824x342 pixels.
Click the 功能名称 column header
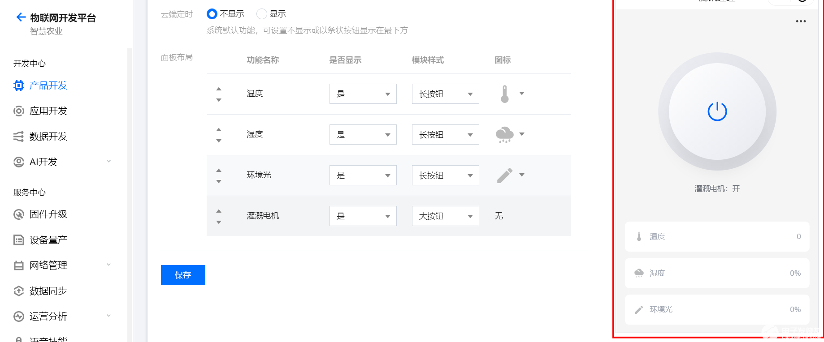click(x=263, y=60)
